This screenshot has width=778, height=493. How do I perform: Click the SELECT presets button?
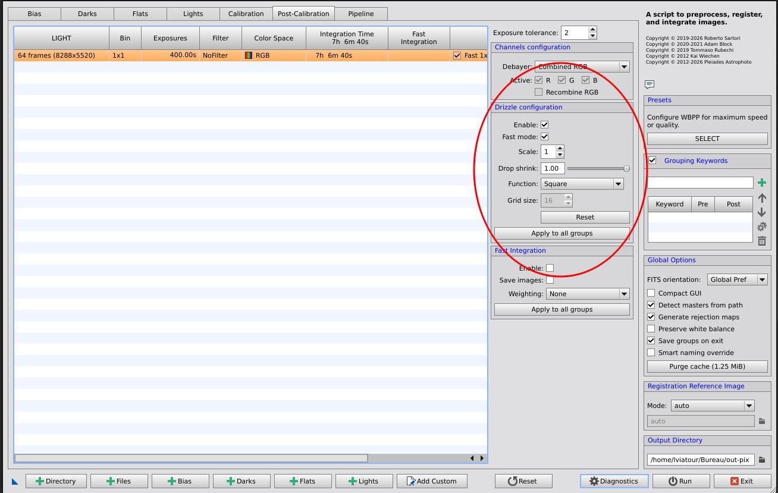707,139
